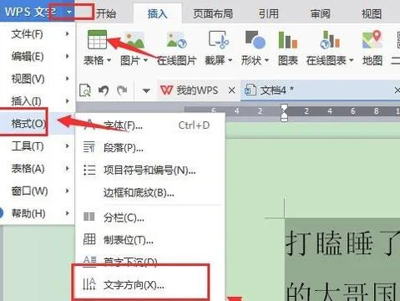Choose 边框和底纹(B)... from the submenu
The height and width of the screenshot is (301, 400).
pyautogui.click(x=150, y=192)
